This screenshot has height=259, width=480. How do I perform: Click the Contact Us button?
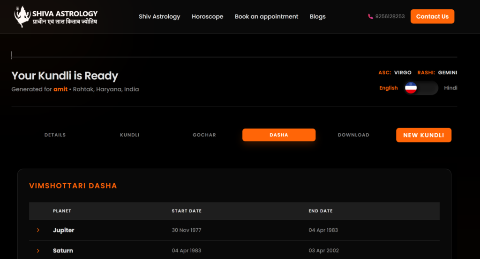(432, 16)
